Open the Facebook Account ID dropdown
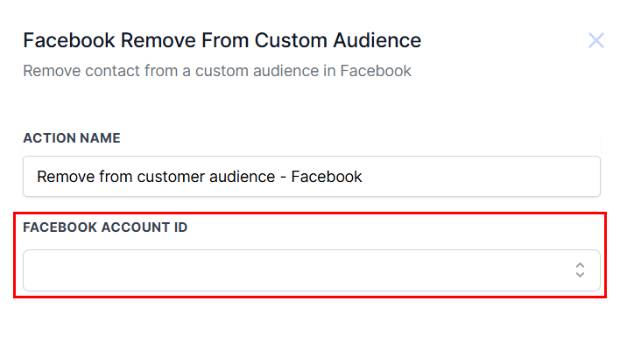 tap(311, 270)
